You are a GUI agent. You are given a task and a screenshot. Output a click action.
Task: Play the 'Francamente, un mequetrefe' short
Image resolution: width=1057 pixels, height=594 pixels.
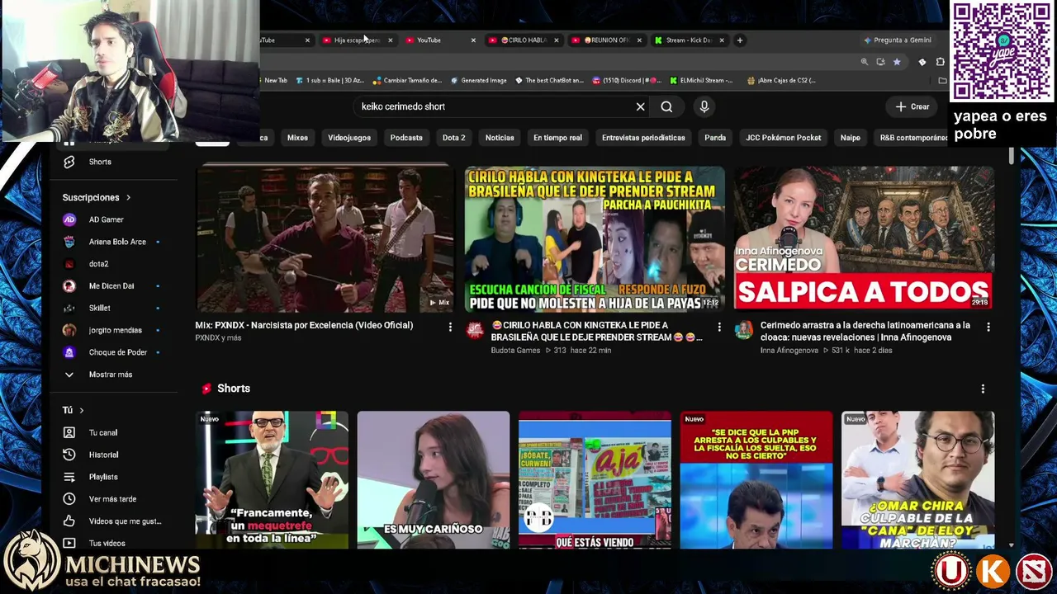[272, 479]
